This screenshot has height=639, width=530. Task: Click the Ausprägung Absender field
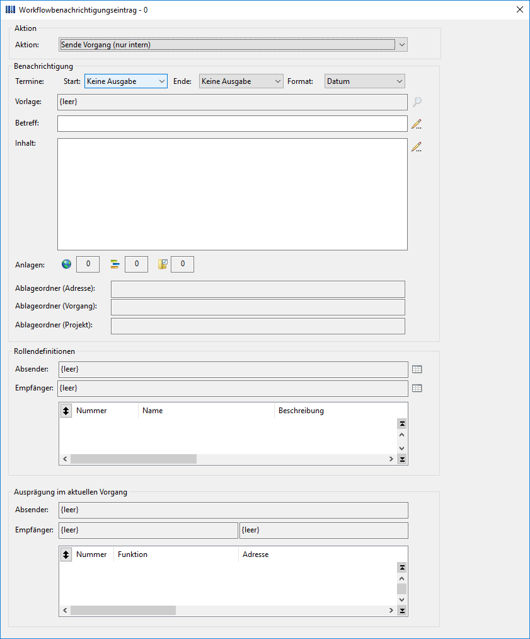[x=233, y=510]
